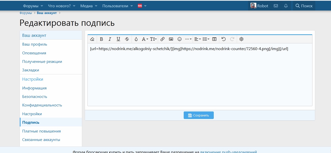The image size is (331, 153).
Task: Open the alerts bell icon
Action: [x=286, y=6]
